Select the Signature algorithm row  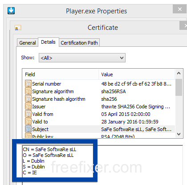click(x=99, y=91)
